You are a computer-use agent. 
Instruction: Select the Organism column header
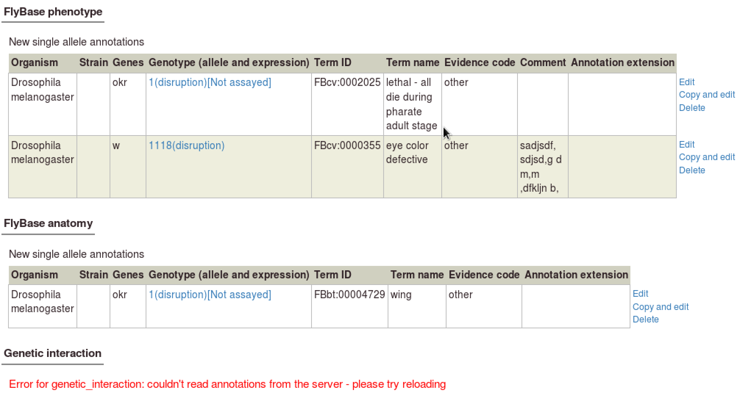(x=35, y=62)
